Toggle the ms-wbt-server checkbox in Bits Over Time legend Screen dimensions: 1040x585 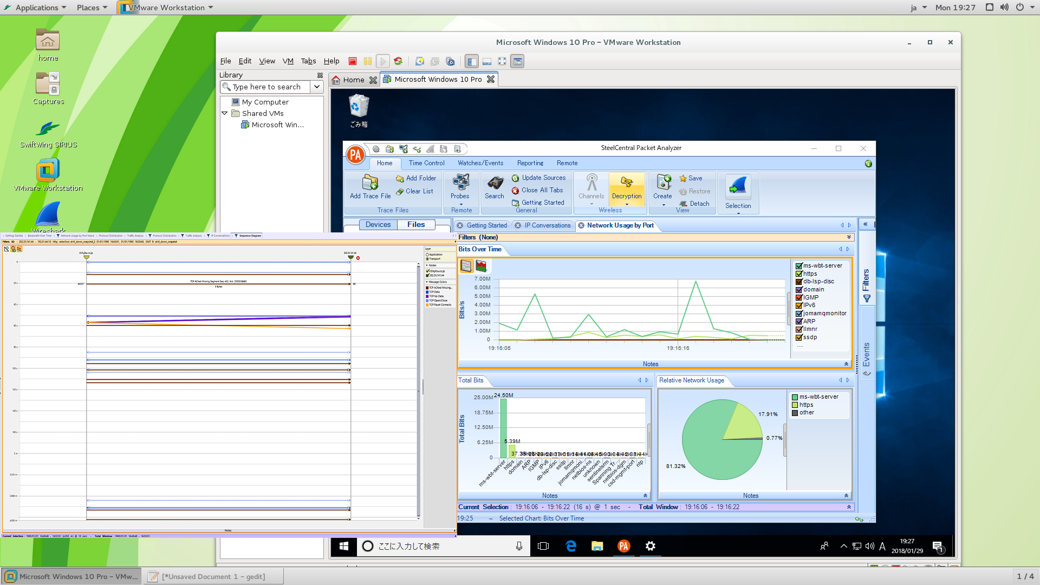[799, 266]
